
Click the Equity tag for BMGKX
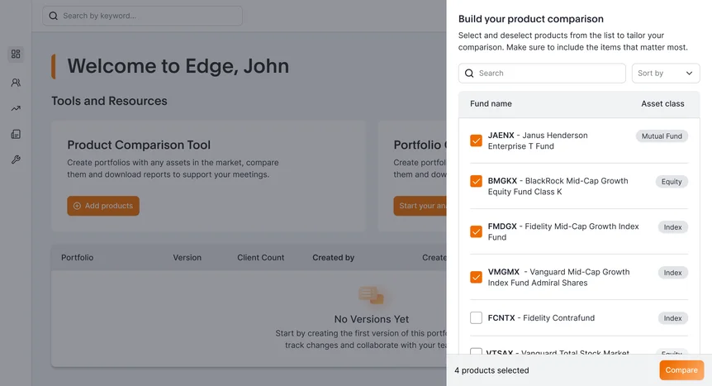[672, 181]
